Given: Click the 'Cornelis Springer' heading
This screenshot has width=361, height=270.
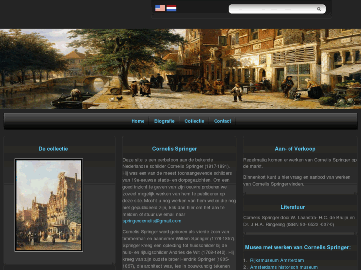Looking at the screenshot, I should [174, 149].
